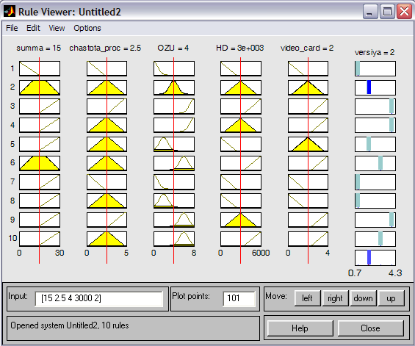Open the Edit menu
This screenshot has width=415, height=346.
pyautogui.click(x=33, y=28)
